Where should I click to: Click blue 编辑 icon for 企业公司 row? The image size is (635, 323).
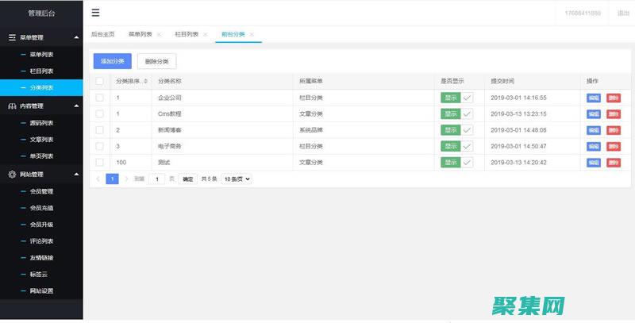pos(593,98)
